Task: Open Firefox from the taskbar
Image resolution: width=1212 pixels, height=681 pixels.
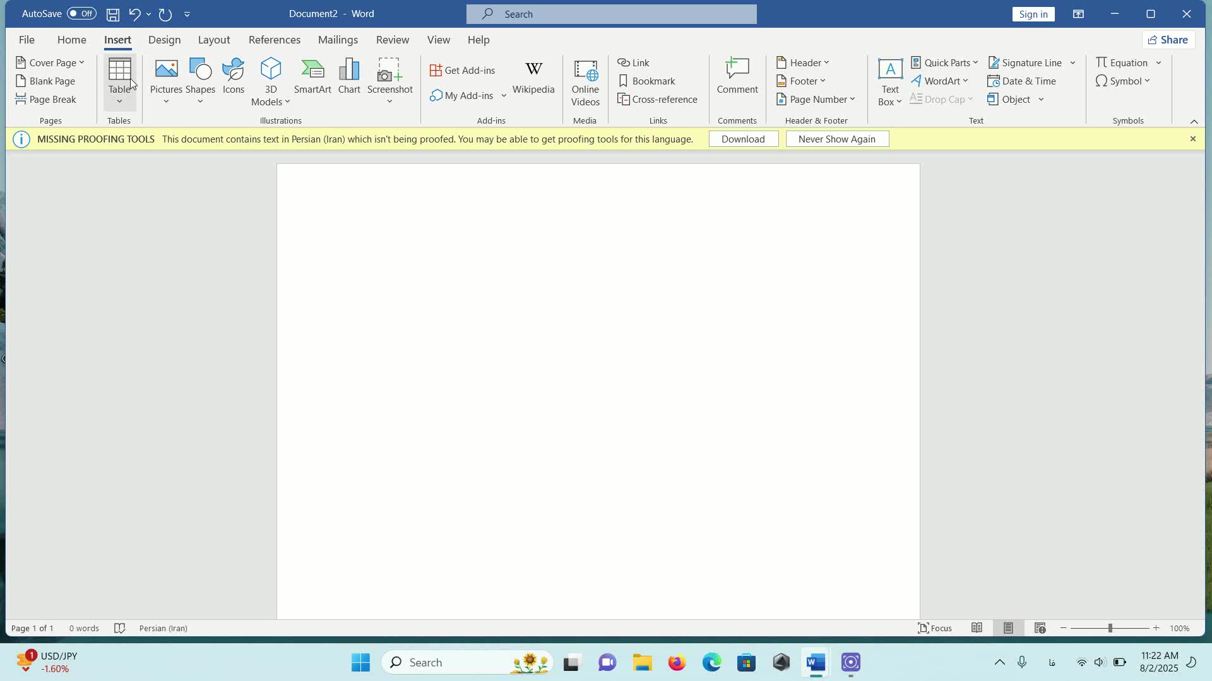Action: click(x=677, y=662)
